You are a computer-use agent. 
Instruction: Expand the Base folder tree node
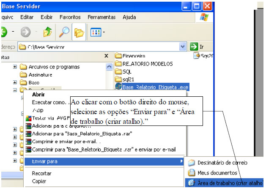tap(15, 82)
